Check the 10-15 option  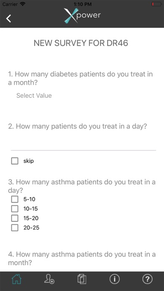[15, 209]
